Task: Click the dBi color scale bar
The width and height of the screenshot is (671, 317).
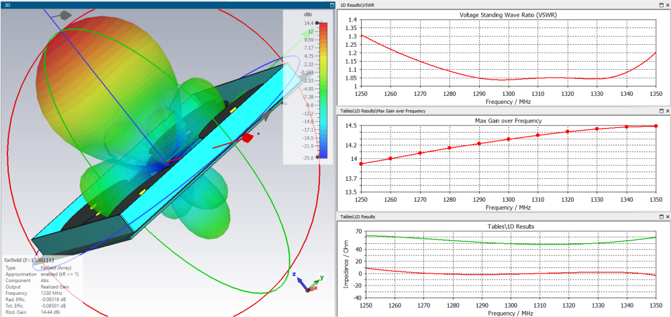Action: pos(323,90)
